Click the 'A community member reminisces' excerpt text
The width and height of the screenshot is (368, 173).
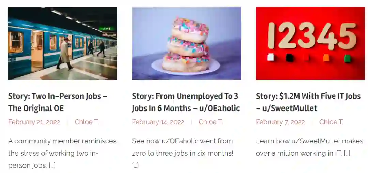point(62,141)
